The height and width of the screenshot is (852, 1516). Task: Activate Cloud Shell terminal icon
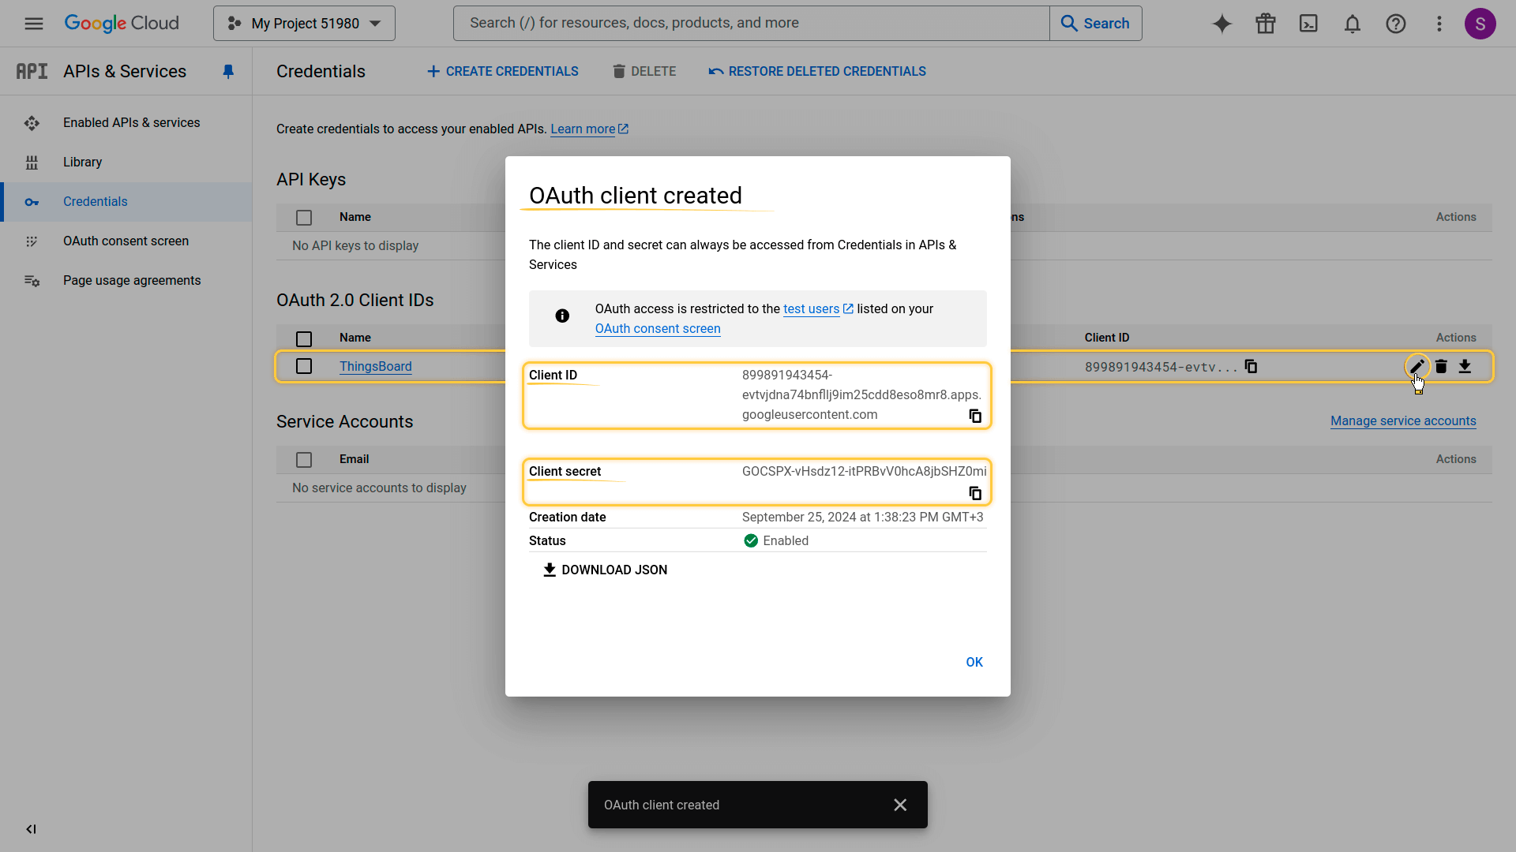pos(1308,24)
